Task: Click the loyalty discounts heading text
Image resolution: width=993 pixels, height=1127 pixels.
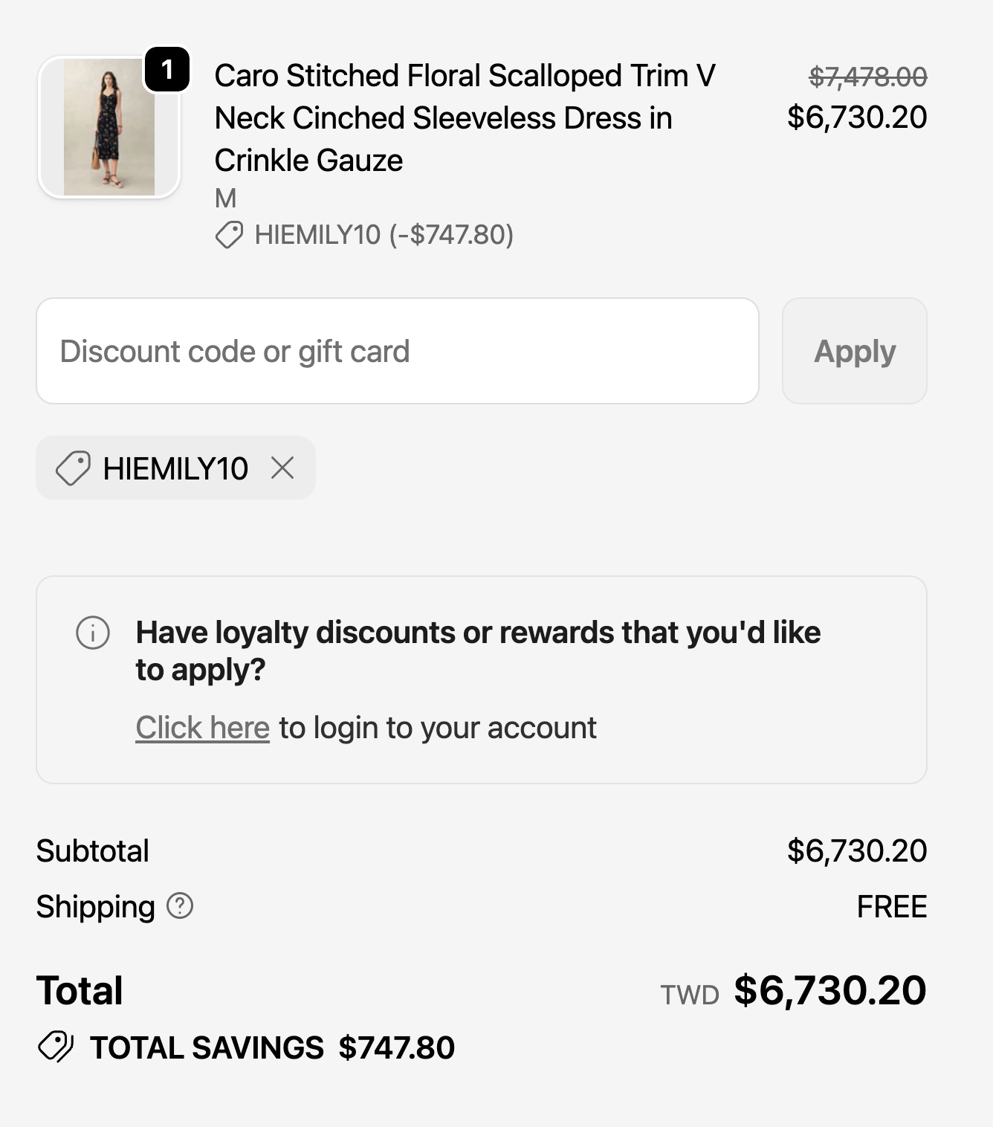Action: tap(478, 650)
